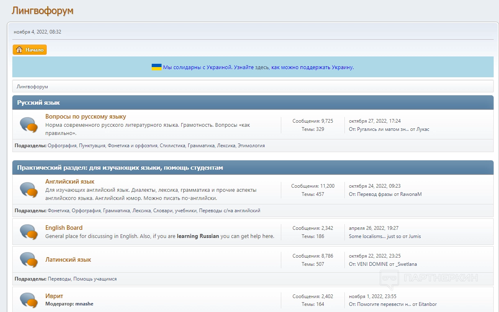Click the Ukrainian flag icon in the banner
The width and height of the screenshot is (499, 312).
point(157,67)
